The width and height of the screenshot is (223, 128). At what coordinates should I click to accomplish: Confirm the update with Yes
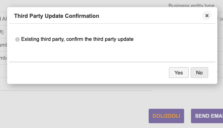tap(179, 72)
